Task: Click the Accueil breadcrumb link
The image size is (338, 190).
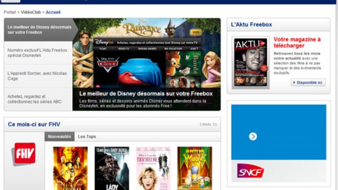Action: pyautogui.click(x=53, y=12)
